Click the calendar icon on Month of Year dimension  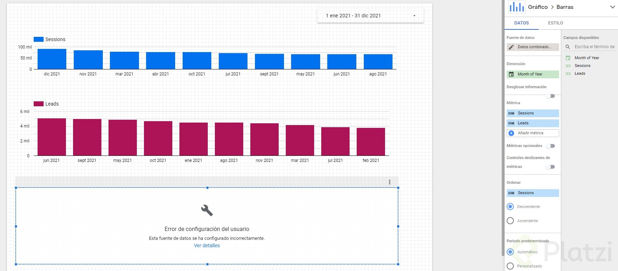point(511,74)
